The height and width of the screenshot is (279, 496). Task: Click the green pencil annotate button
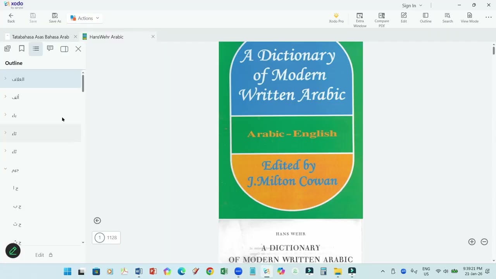(x=13, y=251)
